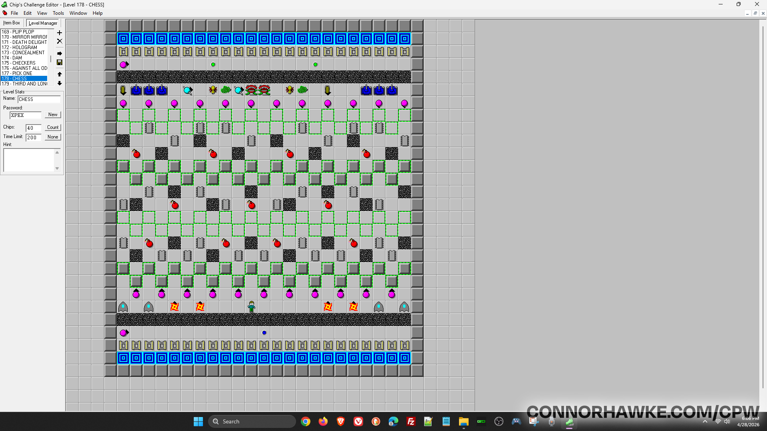The height and width of the screenshot is (431, 767).
Task: Click the Hint box scroll-up arrow
Action: (x=57, y=152)
